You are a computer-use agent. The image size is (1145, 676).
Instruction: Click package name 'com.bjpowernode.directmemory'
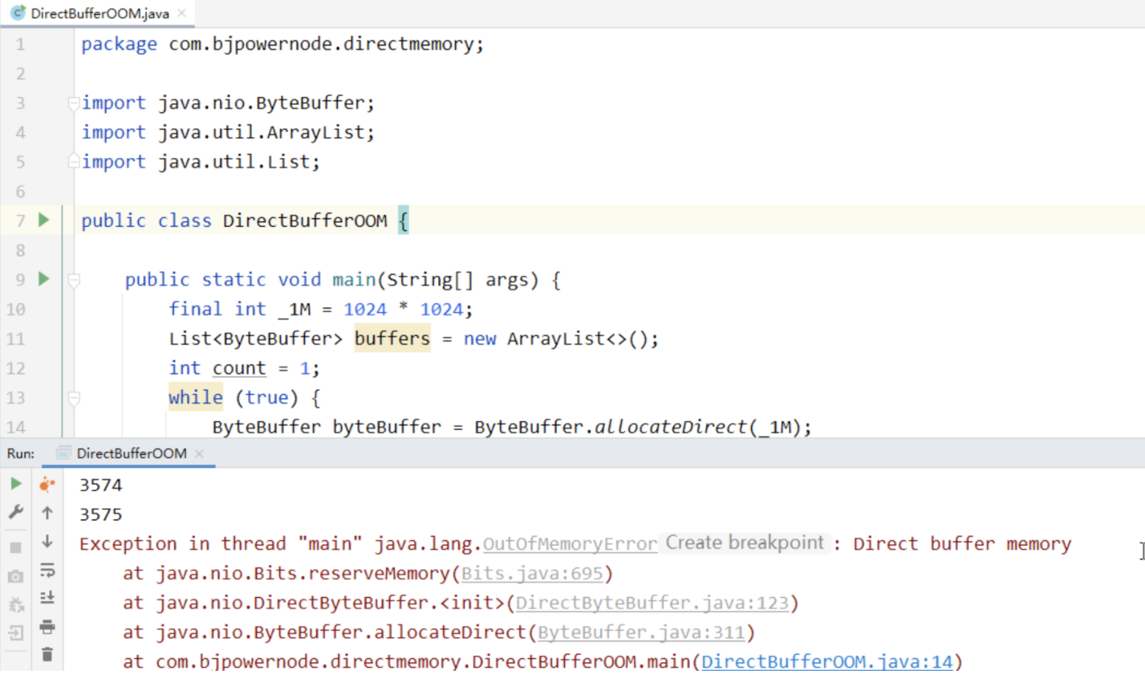321,44
